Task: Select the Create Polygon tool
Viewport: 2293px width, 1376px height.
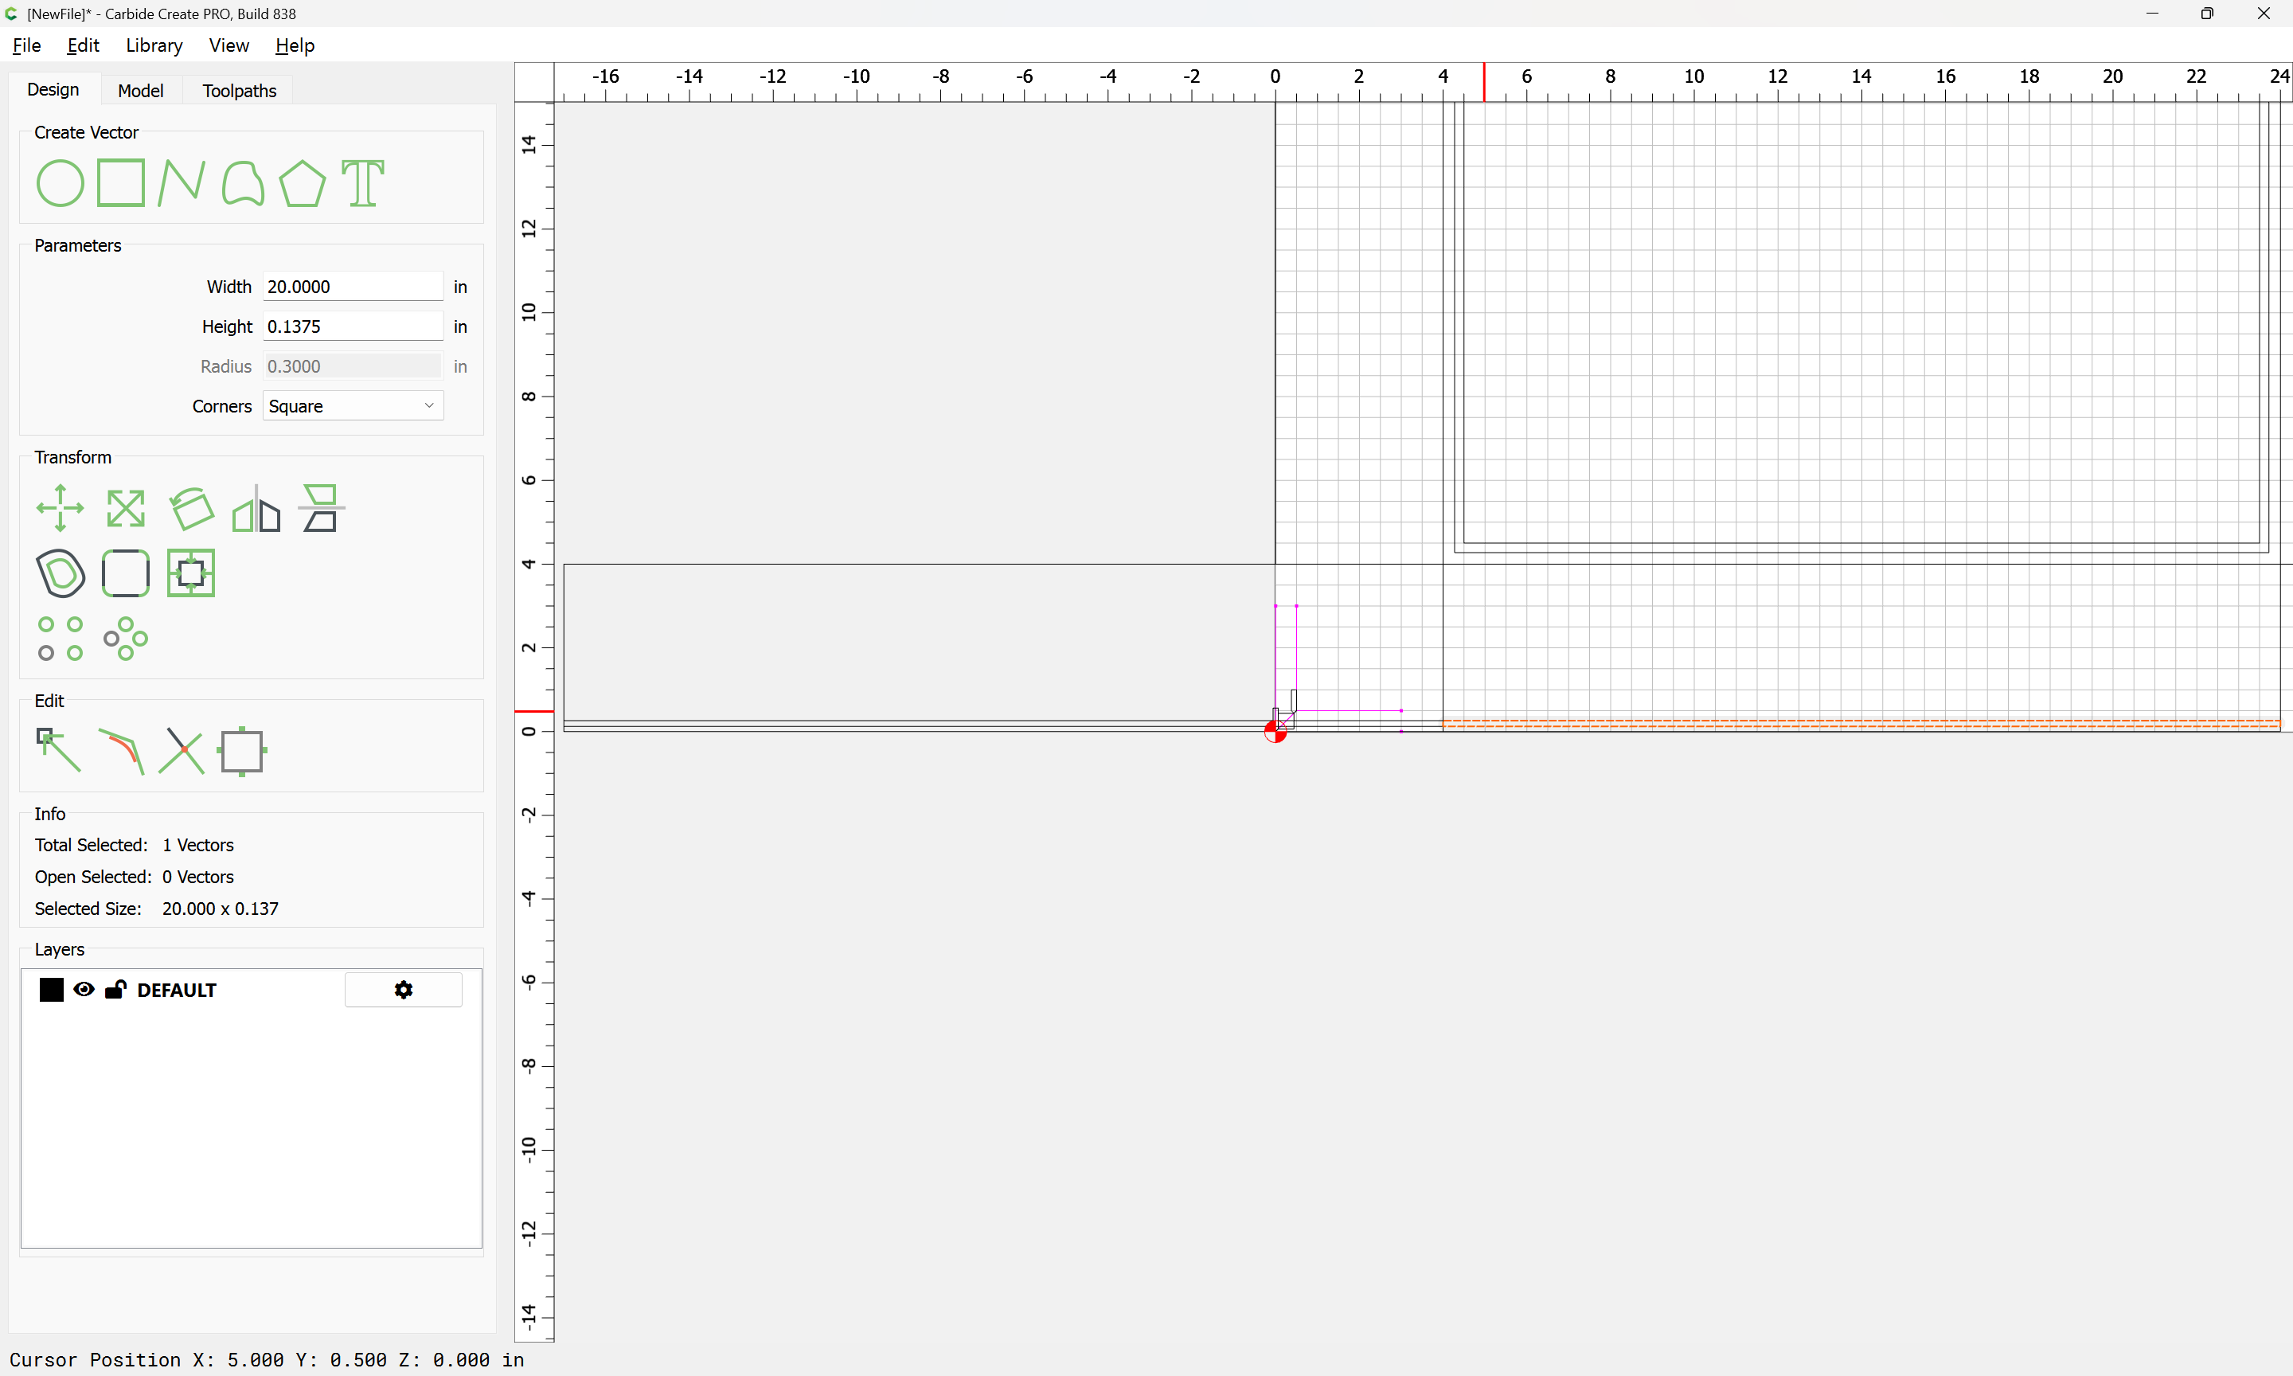Action: (x=302, y=182)
